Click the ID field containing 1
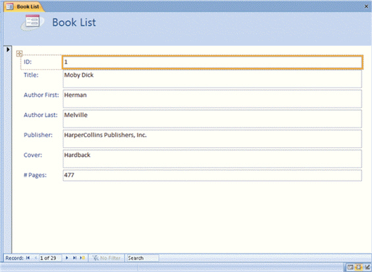Image resolution: width=372 pixels, height=272 pixels. coord(212,62)
